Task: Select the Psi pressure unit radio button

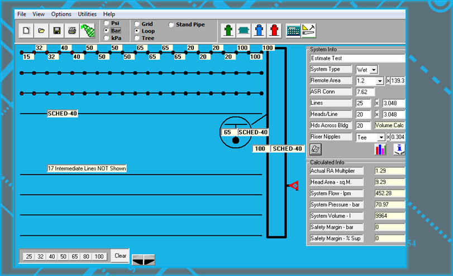Action: 107,23
